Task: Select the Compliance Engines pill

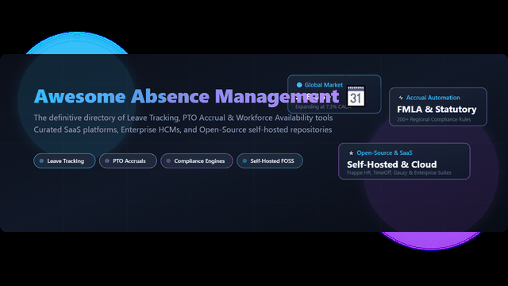Action: [197, 160]
